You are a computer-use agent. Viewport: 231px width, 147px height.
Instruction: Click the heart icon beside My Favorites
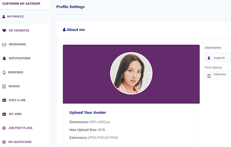point(4,30)
